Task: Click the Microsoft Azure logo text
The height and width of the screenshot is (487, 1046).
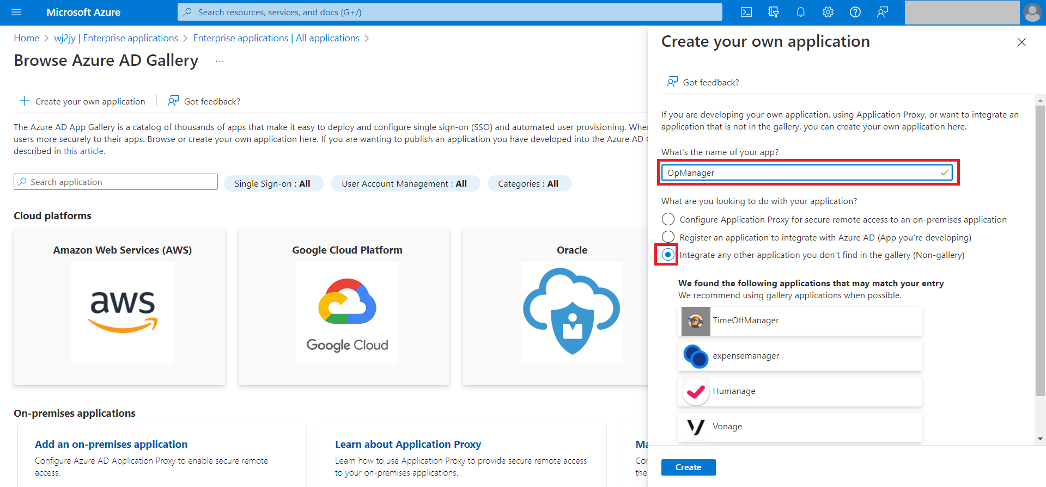Action: tap(83, 12)
